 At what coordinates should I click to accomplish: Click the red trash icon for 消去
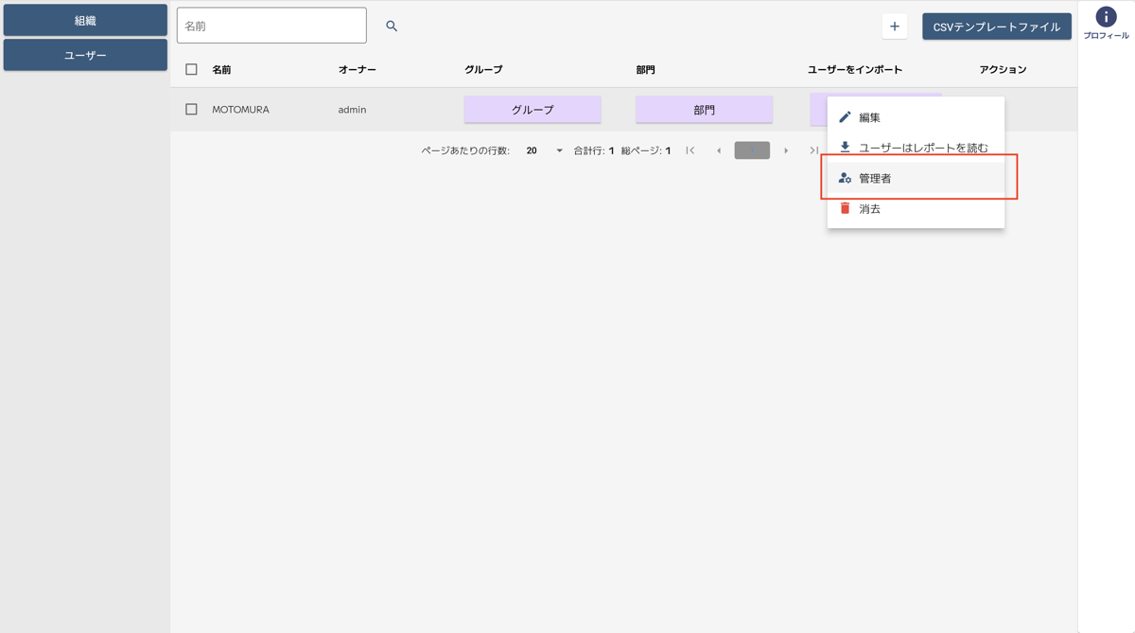pyautogui.click(x=845, y=208)
